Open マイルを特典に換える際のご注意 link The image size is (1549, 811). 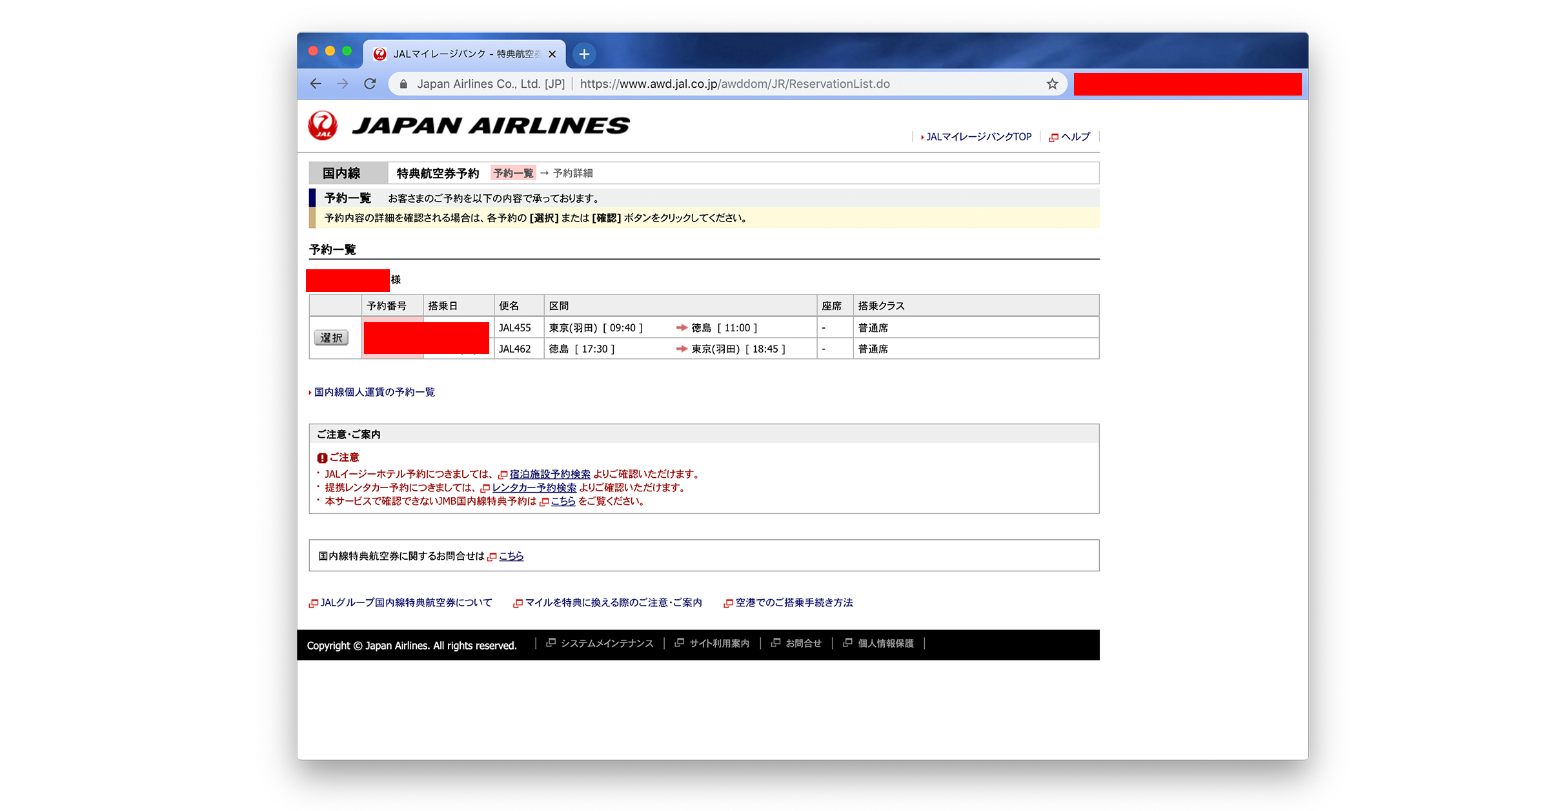click(x=613, y=602)
